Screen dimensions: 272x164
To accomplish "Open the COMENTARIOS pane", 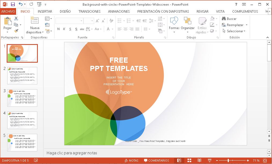I will pyautogui.click(x=156, y=160).
